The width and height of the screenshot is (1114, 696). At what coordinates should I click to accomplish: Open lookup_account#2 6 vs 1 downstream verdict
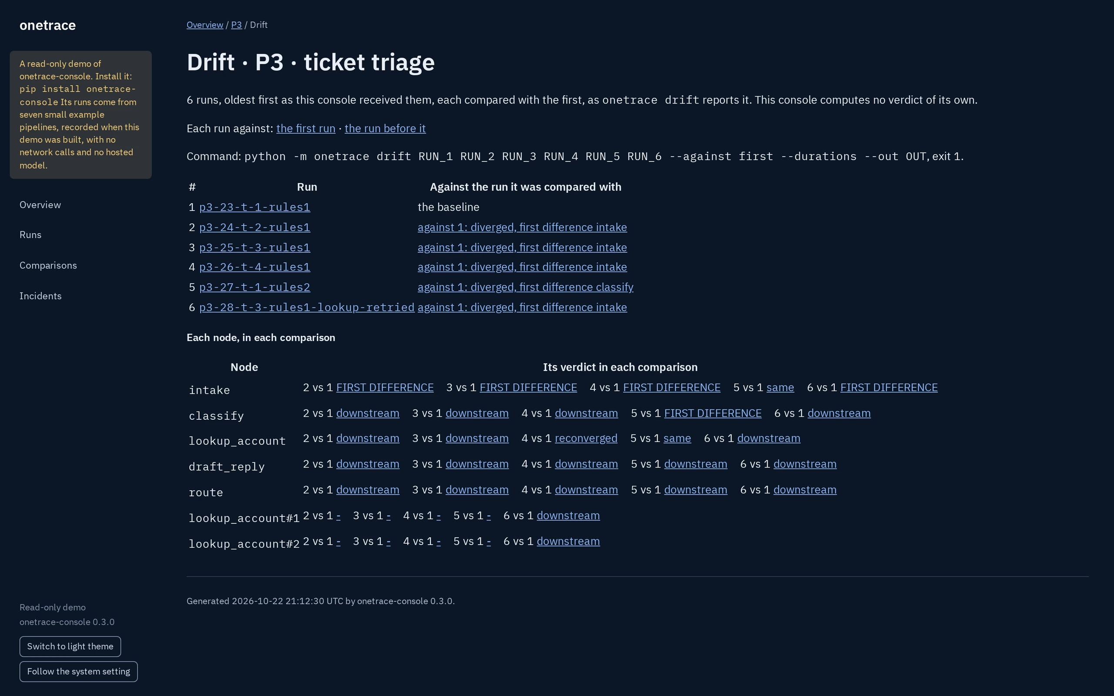[x=568, y=541]
